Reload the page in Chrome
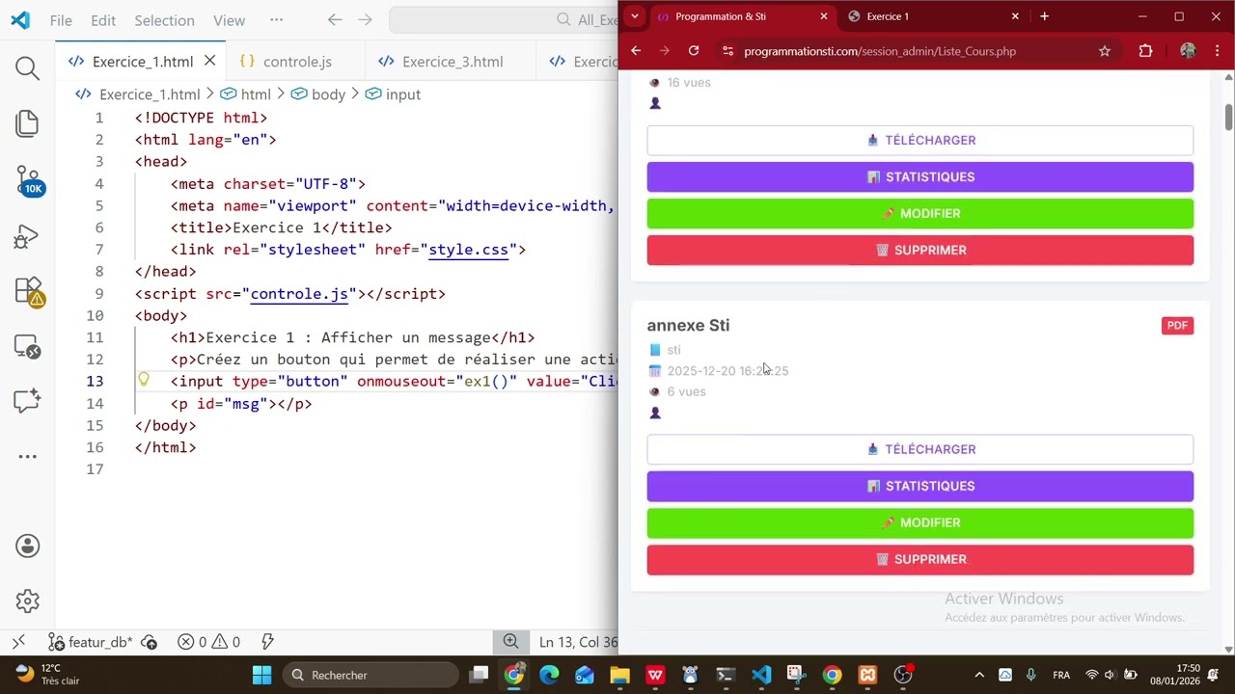 click(693, 51)
